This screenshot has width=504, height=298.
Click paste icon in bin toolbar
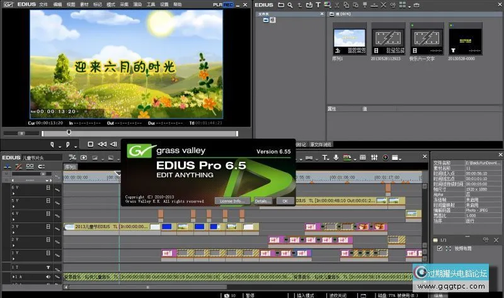355,5
